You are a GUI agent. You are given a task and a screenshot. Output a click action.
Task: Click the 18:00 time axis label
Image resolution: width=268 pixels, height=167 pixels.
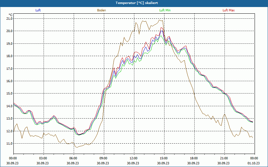pos(193,158)
